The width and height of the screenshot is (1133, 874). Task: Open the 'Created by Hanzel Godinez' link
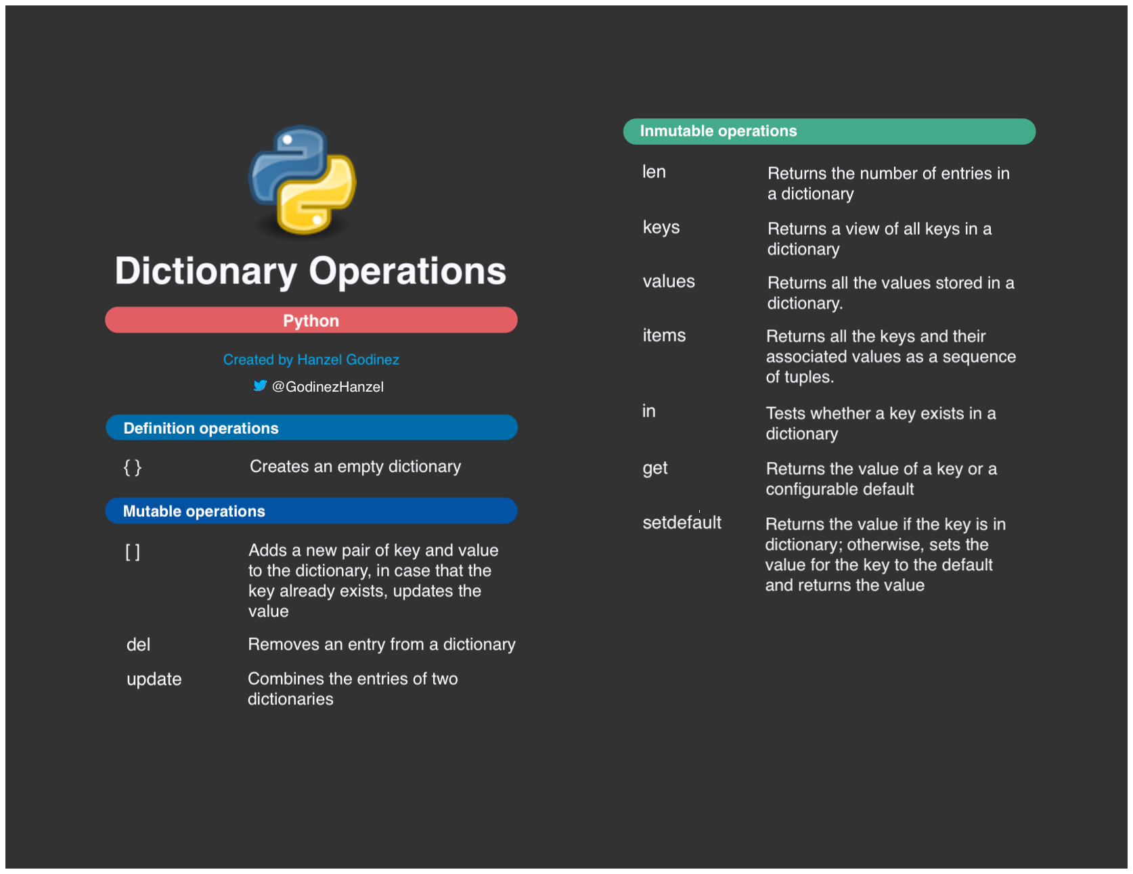click(x=311, y=359)
